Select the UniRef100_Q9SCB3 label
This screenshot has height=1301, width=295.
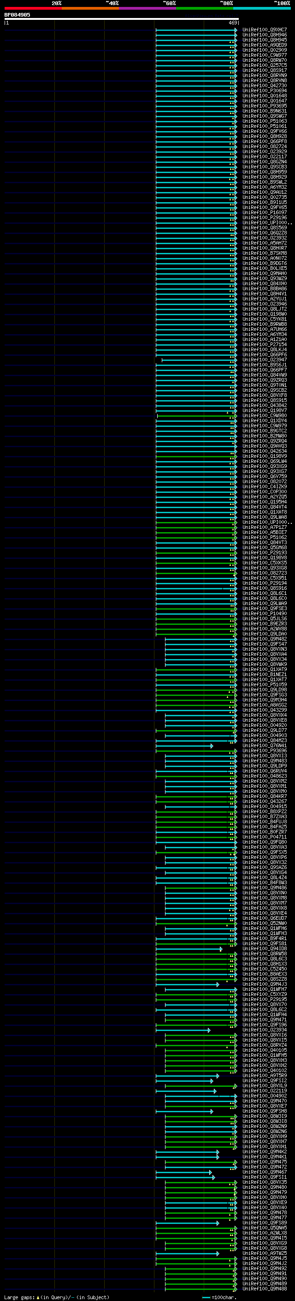(x=265, y=167)
